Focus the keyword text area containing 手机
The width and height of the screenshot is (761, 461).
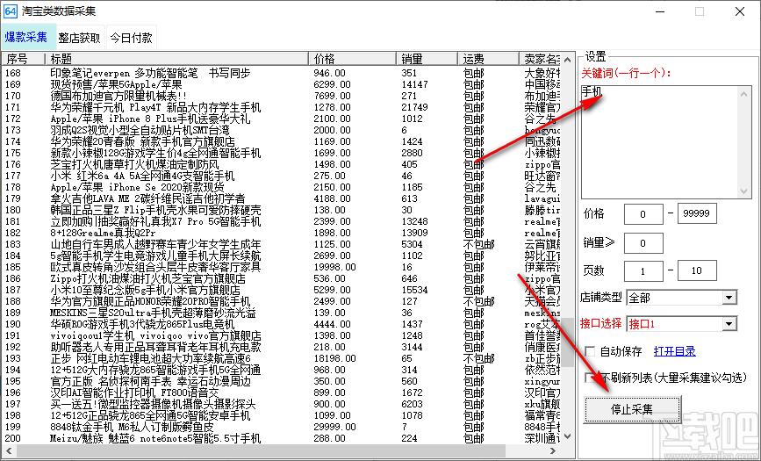(659, 140)
